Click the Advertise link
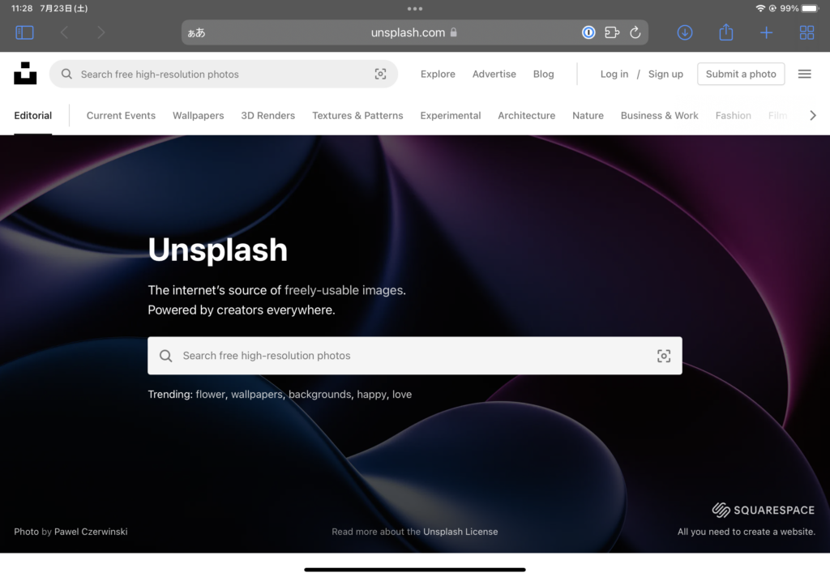This screenshot has height=577, width=830. tap(494, 74)
